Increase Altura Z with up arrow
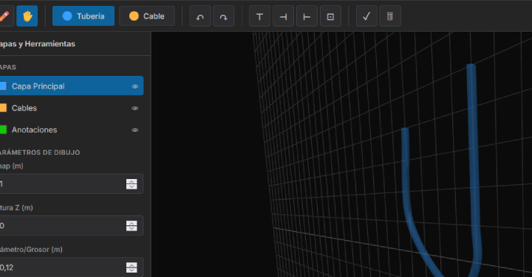 pos(132,223)
